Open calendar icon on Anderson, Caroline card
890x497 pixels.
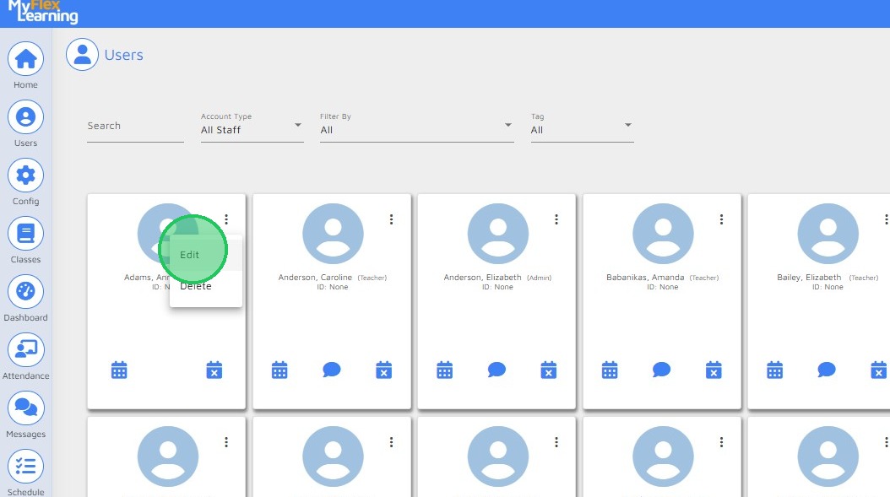pos(279,370)
